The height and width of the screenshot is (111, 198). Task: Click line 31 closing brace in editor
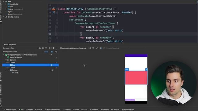pyautogui.click(x=81, y=34)
